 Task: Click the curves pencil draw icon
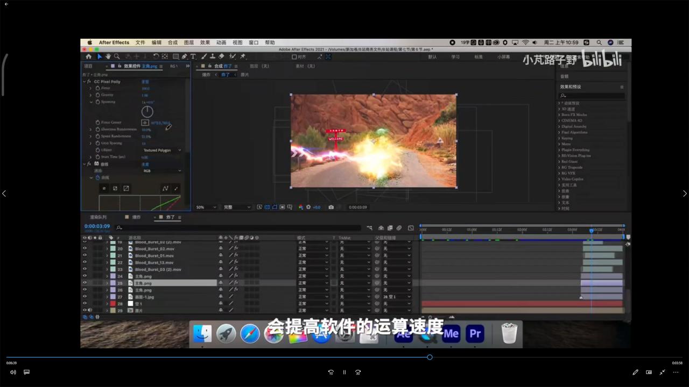(176, 188)
